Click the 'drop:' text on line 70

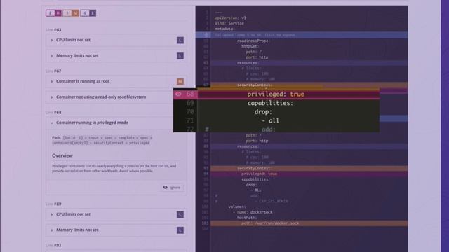pos(264,112)
